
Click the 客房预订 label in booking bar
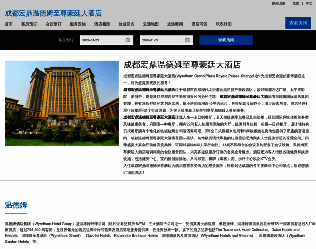click(66, 40)
